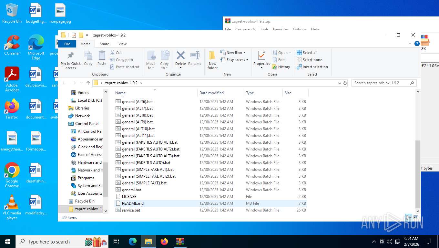Open Commands menu in the WinRAR window
The image size is (439, 248).
(245, 29)
